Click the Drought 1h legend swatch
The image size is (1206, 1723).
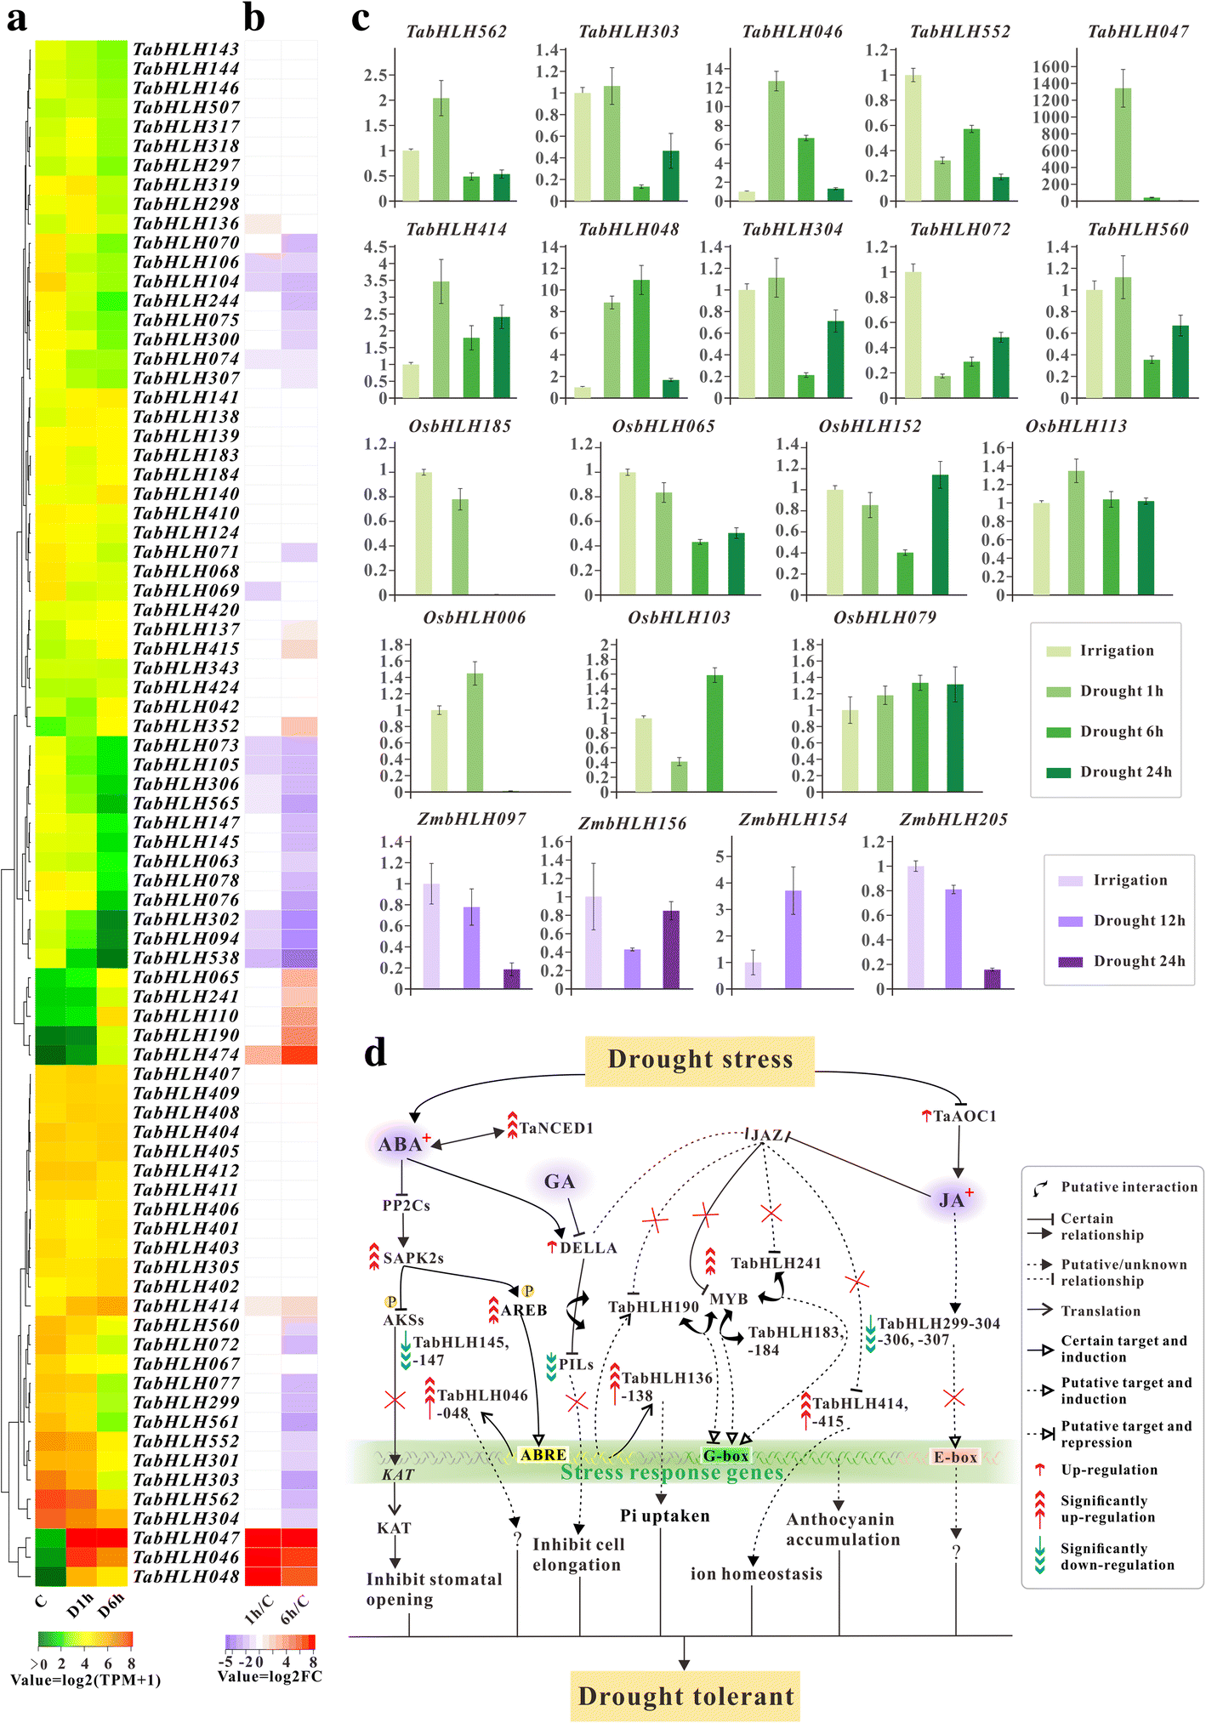[x=1058, y=691]
